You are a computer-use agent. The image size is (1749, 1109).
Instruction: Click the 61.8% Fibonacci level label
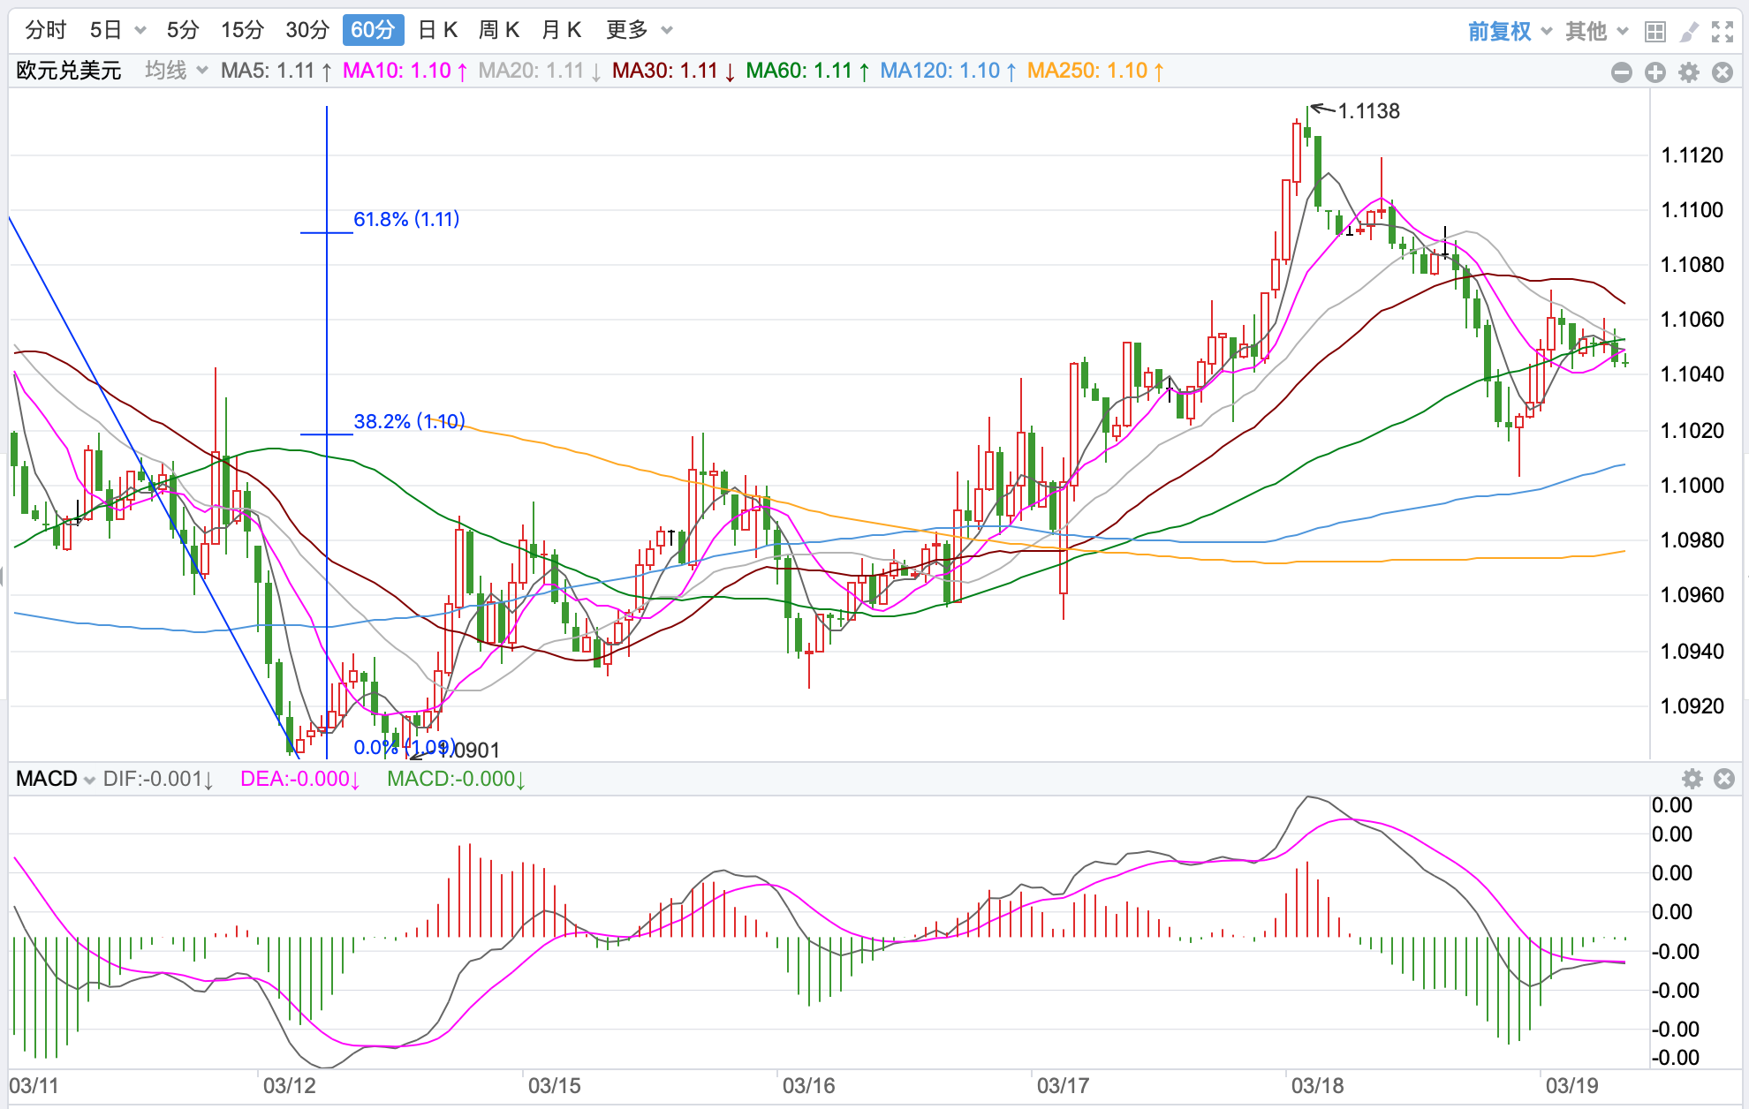point(406,219)
